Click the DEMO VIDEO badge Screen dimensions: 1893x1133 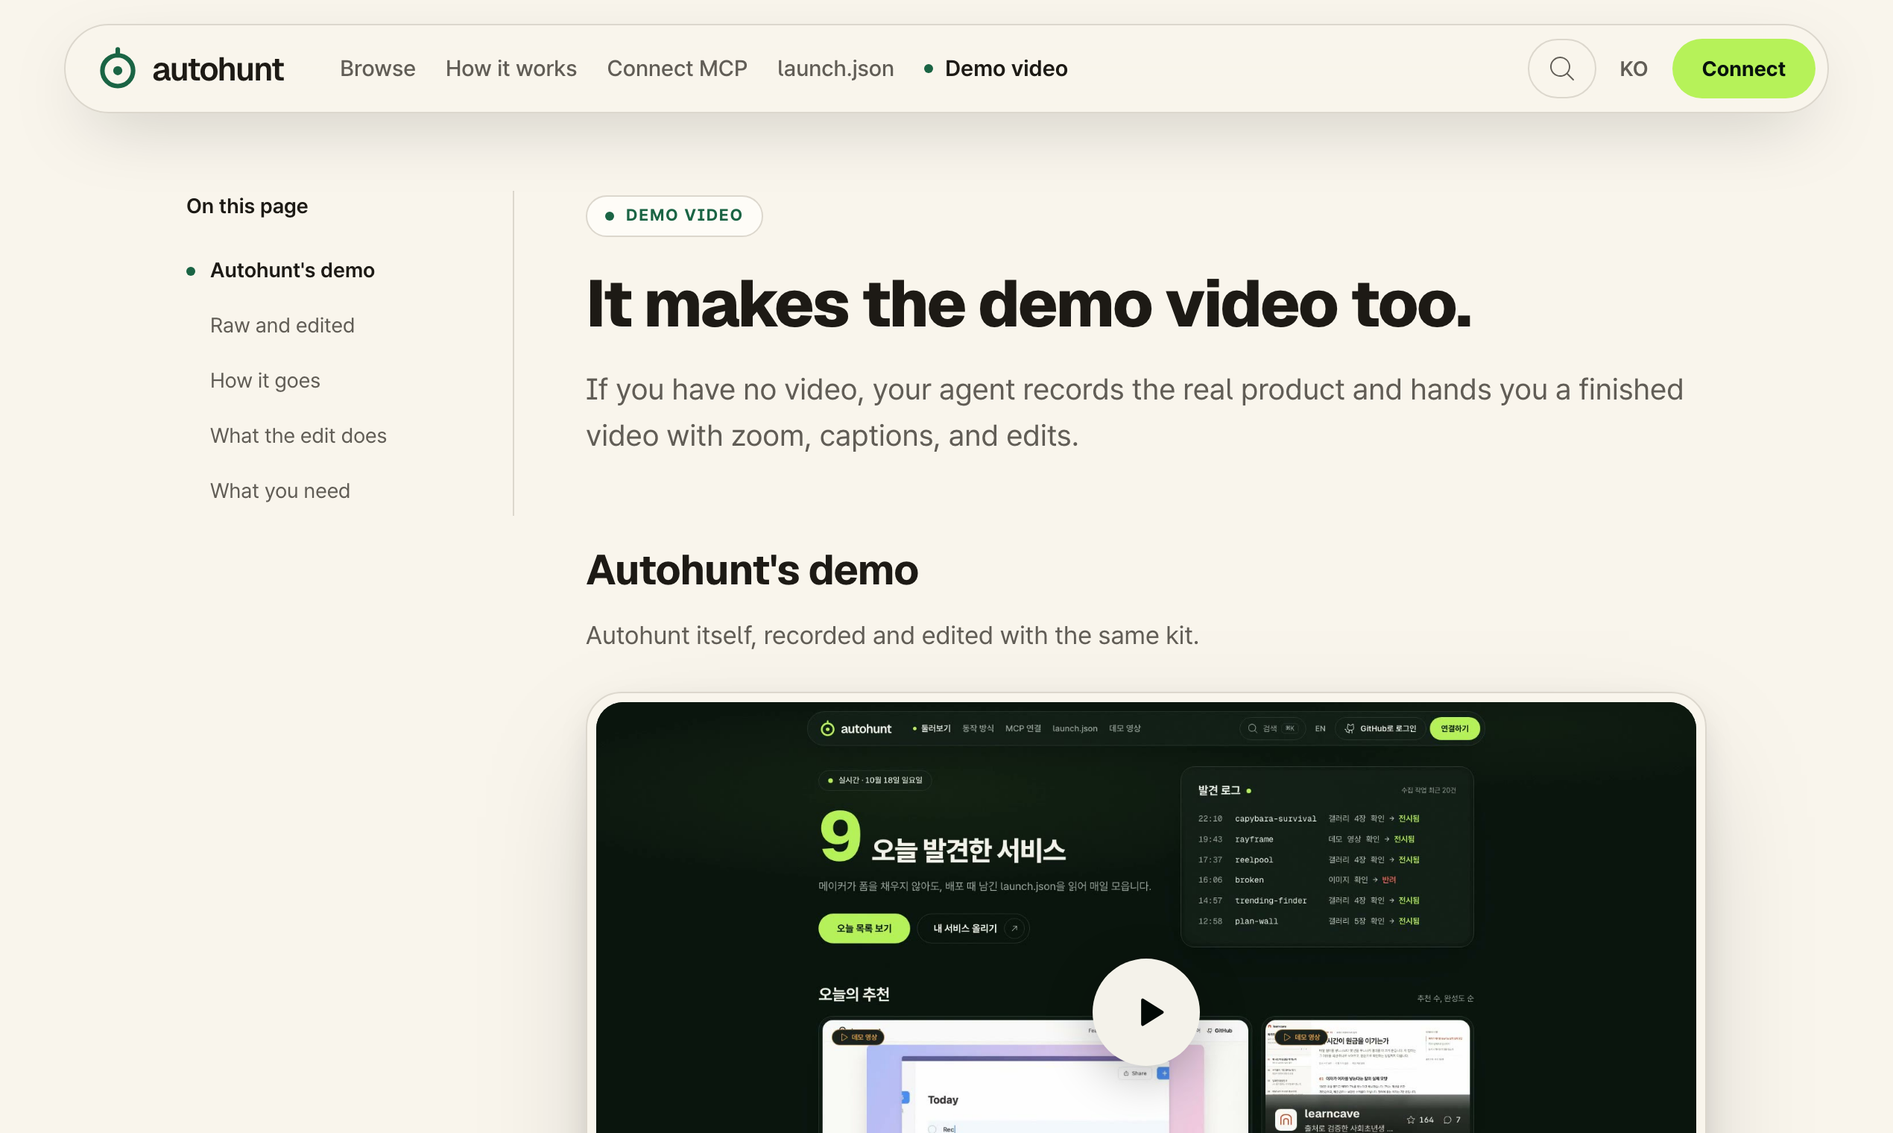point(674,215)
